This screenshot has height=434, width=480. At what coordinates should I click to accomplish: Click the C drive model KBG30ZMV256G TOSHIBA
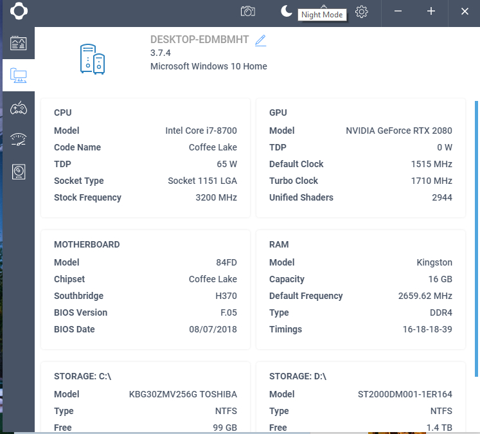tap(183, 394)
